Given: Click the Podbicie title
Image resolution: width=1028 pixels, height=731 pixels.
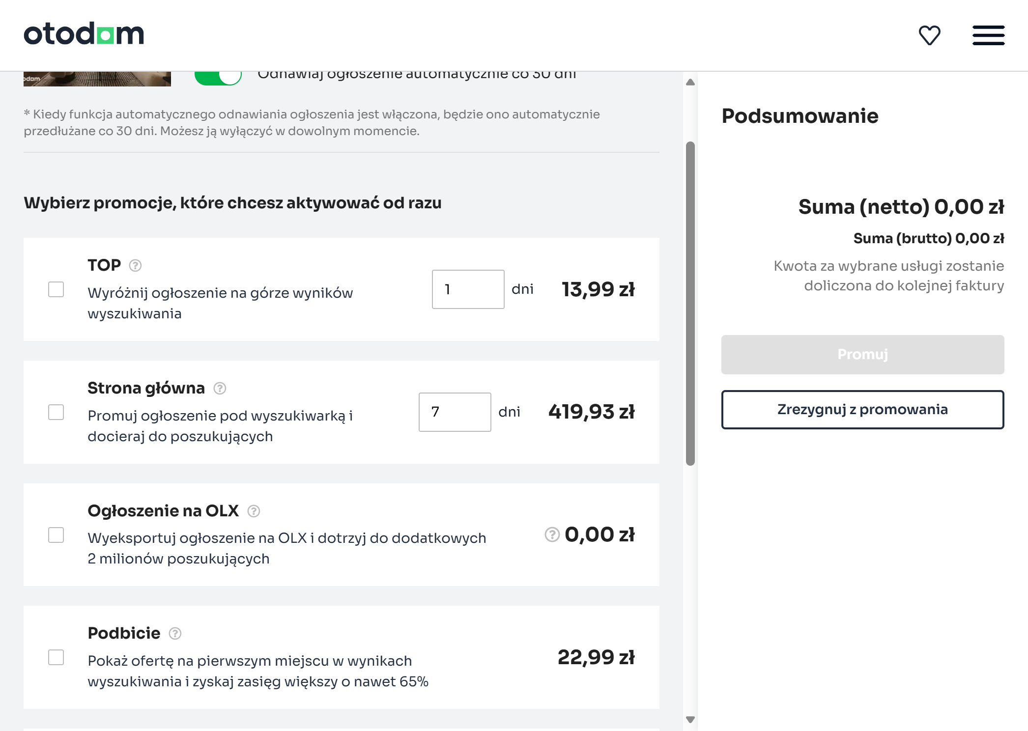Looking at the screenshot, I should point(124,633).
